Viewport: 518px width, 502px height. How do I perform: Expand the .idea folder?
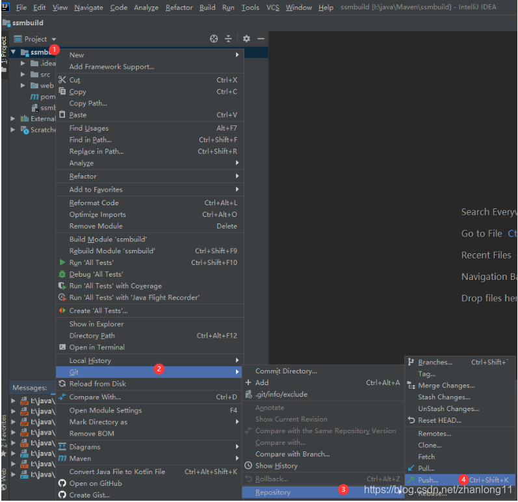tap(23, 63)
